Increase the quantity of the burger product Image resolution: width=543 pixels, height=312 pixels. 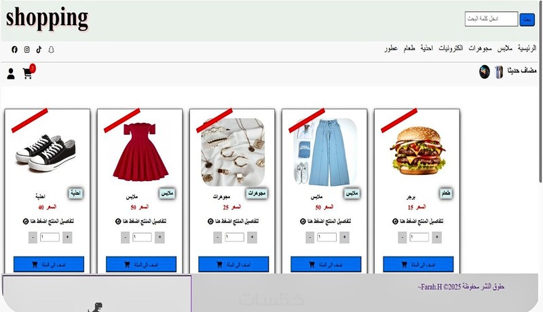[x=436, y=237]
